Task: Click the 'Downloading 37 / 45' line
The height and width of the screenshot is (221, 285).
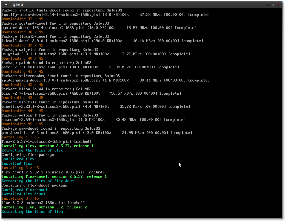Action: pyautogui.click(x=22, y=19)
